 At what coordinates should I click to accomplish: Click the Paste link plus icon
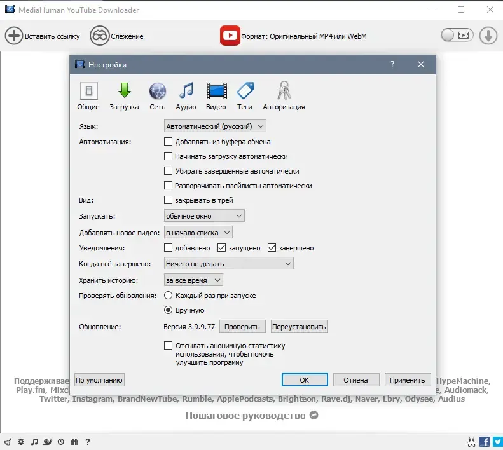14,36
